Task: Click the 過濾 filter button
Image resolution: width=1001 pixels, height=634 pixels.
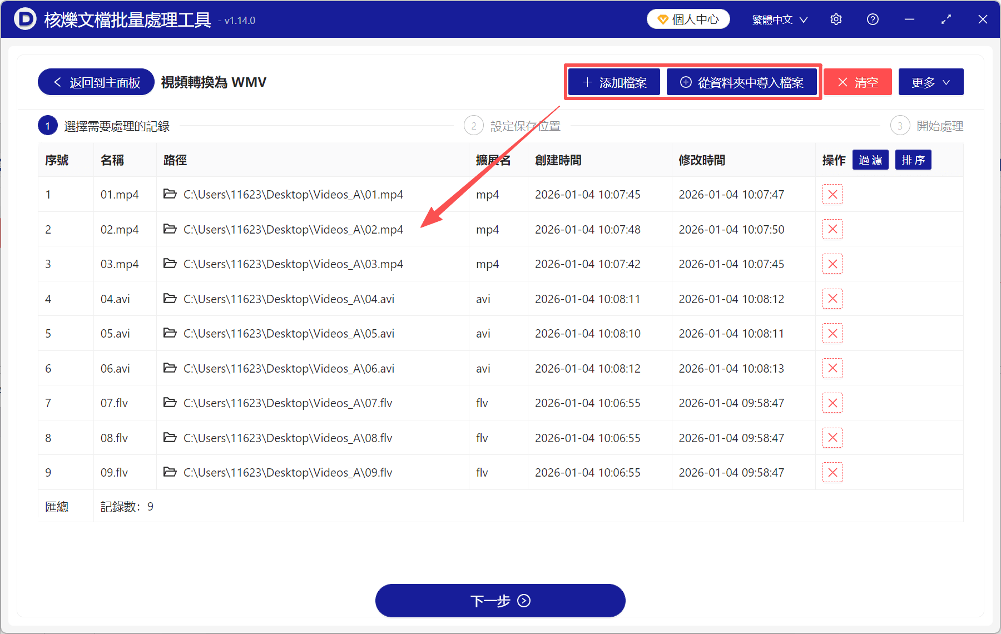Action: pyautogui.click(x=870, y=160)
